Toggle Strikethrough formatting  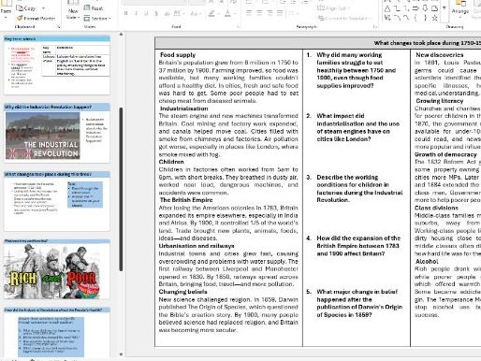[167, 13]
